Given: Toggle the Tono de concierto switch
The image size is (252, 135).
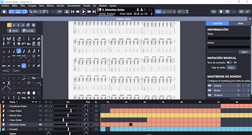Looking at the screenshot, I should click(229, 63).
